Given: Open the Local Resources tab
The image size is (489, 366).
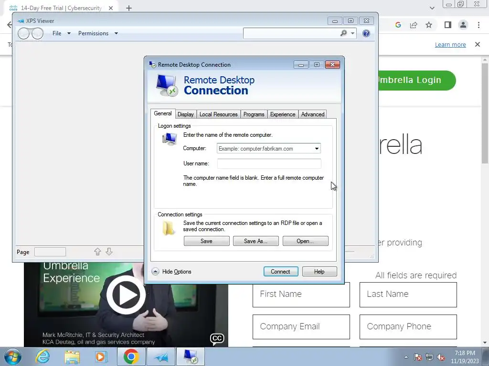Looking at the screenshot, I should (218, 114).
